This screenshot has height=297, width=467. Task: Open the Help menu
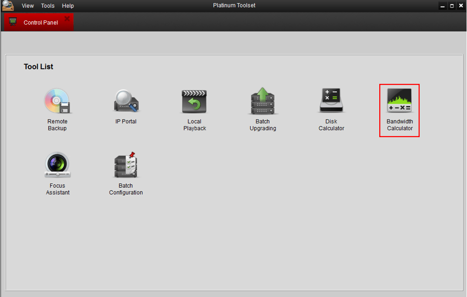pyautogui.click(x=68, y=6)
